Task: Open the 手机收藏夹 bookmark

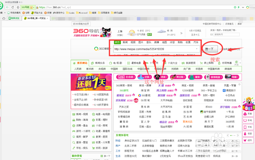Action: (14, 13)
